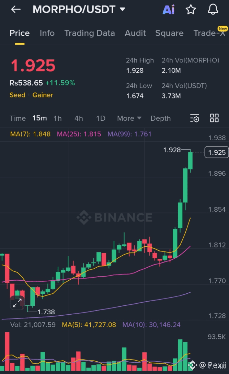Tap the volume MA(10): 30,146.24 label

(x=151, y=325)
